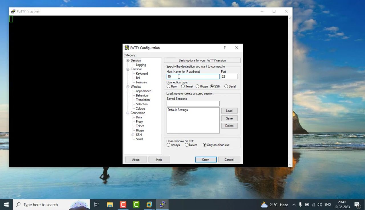This screenshot has height=210, width=365.
Task: Choose Only on clean exit option
Action: (x=216, y=145)
